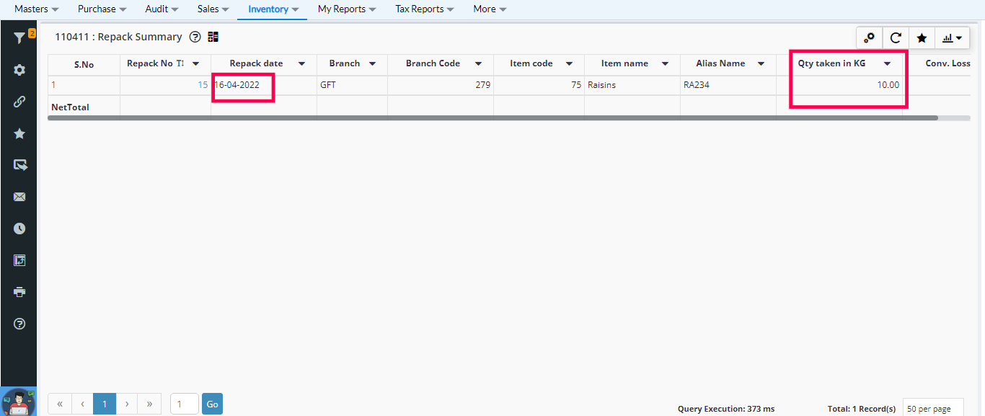This screenshot has height=416, width=985.
Task: Open the Tax Reports menu
Action: tap(425, 9)
